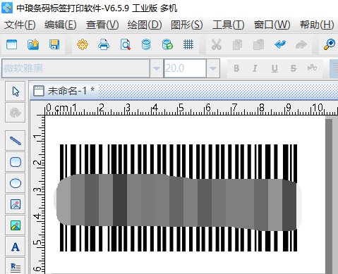Show the grid lines icon
Image resolution: width=338 pixels, height=274 pixels.
(x=188, y=44)
